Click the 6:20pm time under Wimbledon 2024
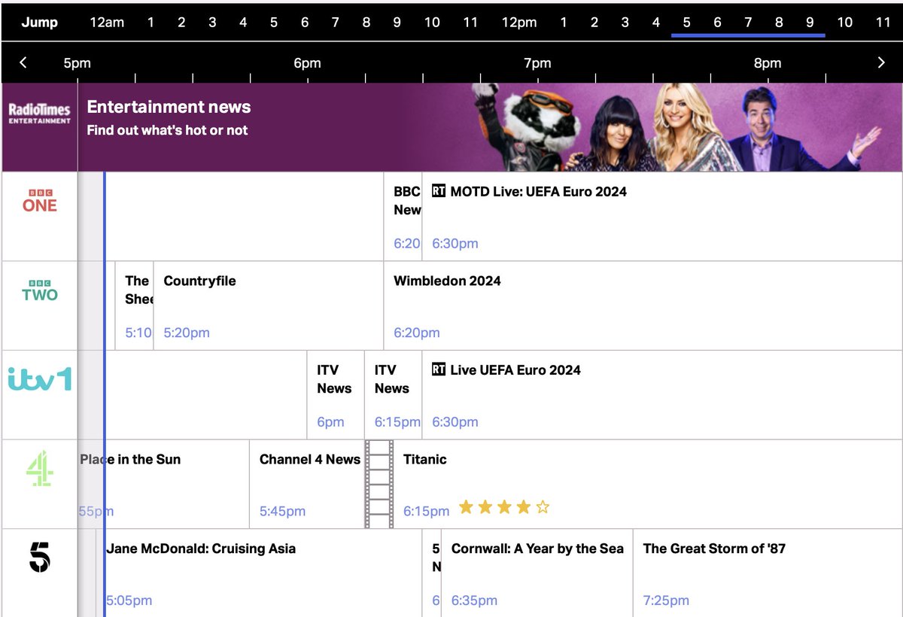903x617 pixels. coord(417,333)
